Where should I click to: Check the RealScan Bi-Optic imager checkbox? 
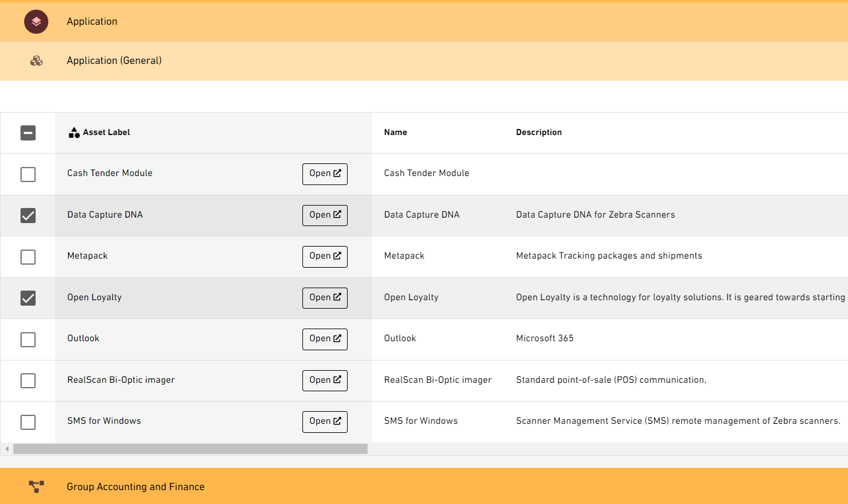pos(28,380)
